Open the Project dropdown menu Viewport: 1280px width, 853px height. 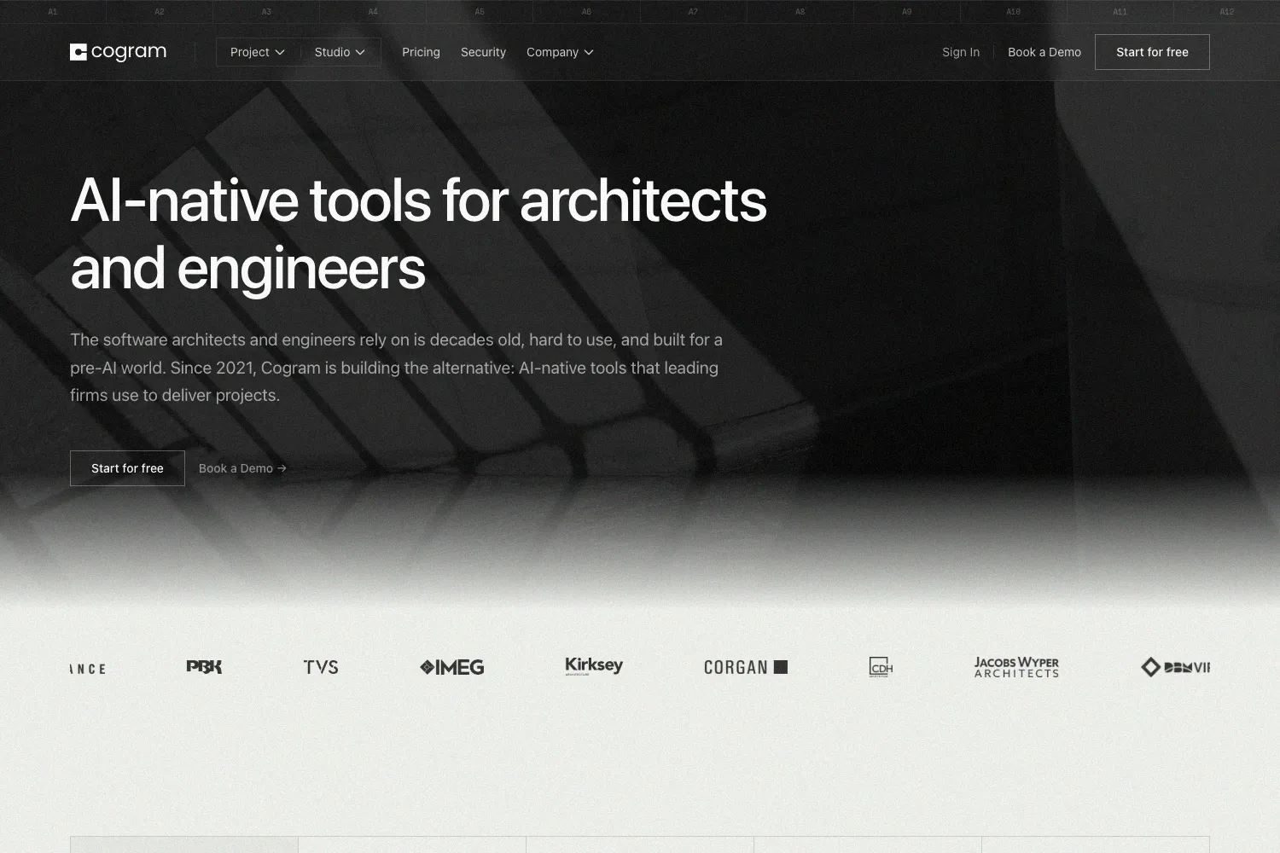(257, 52)
